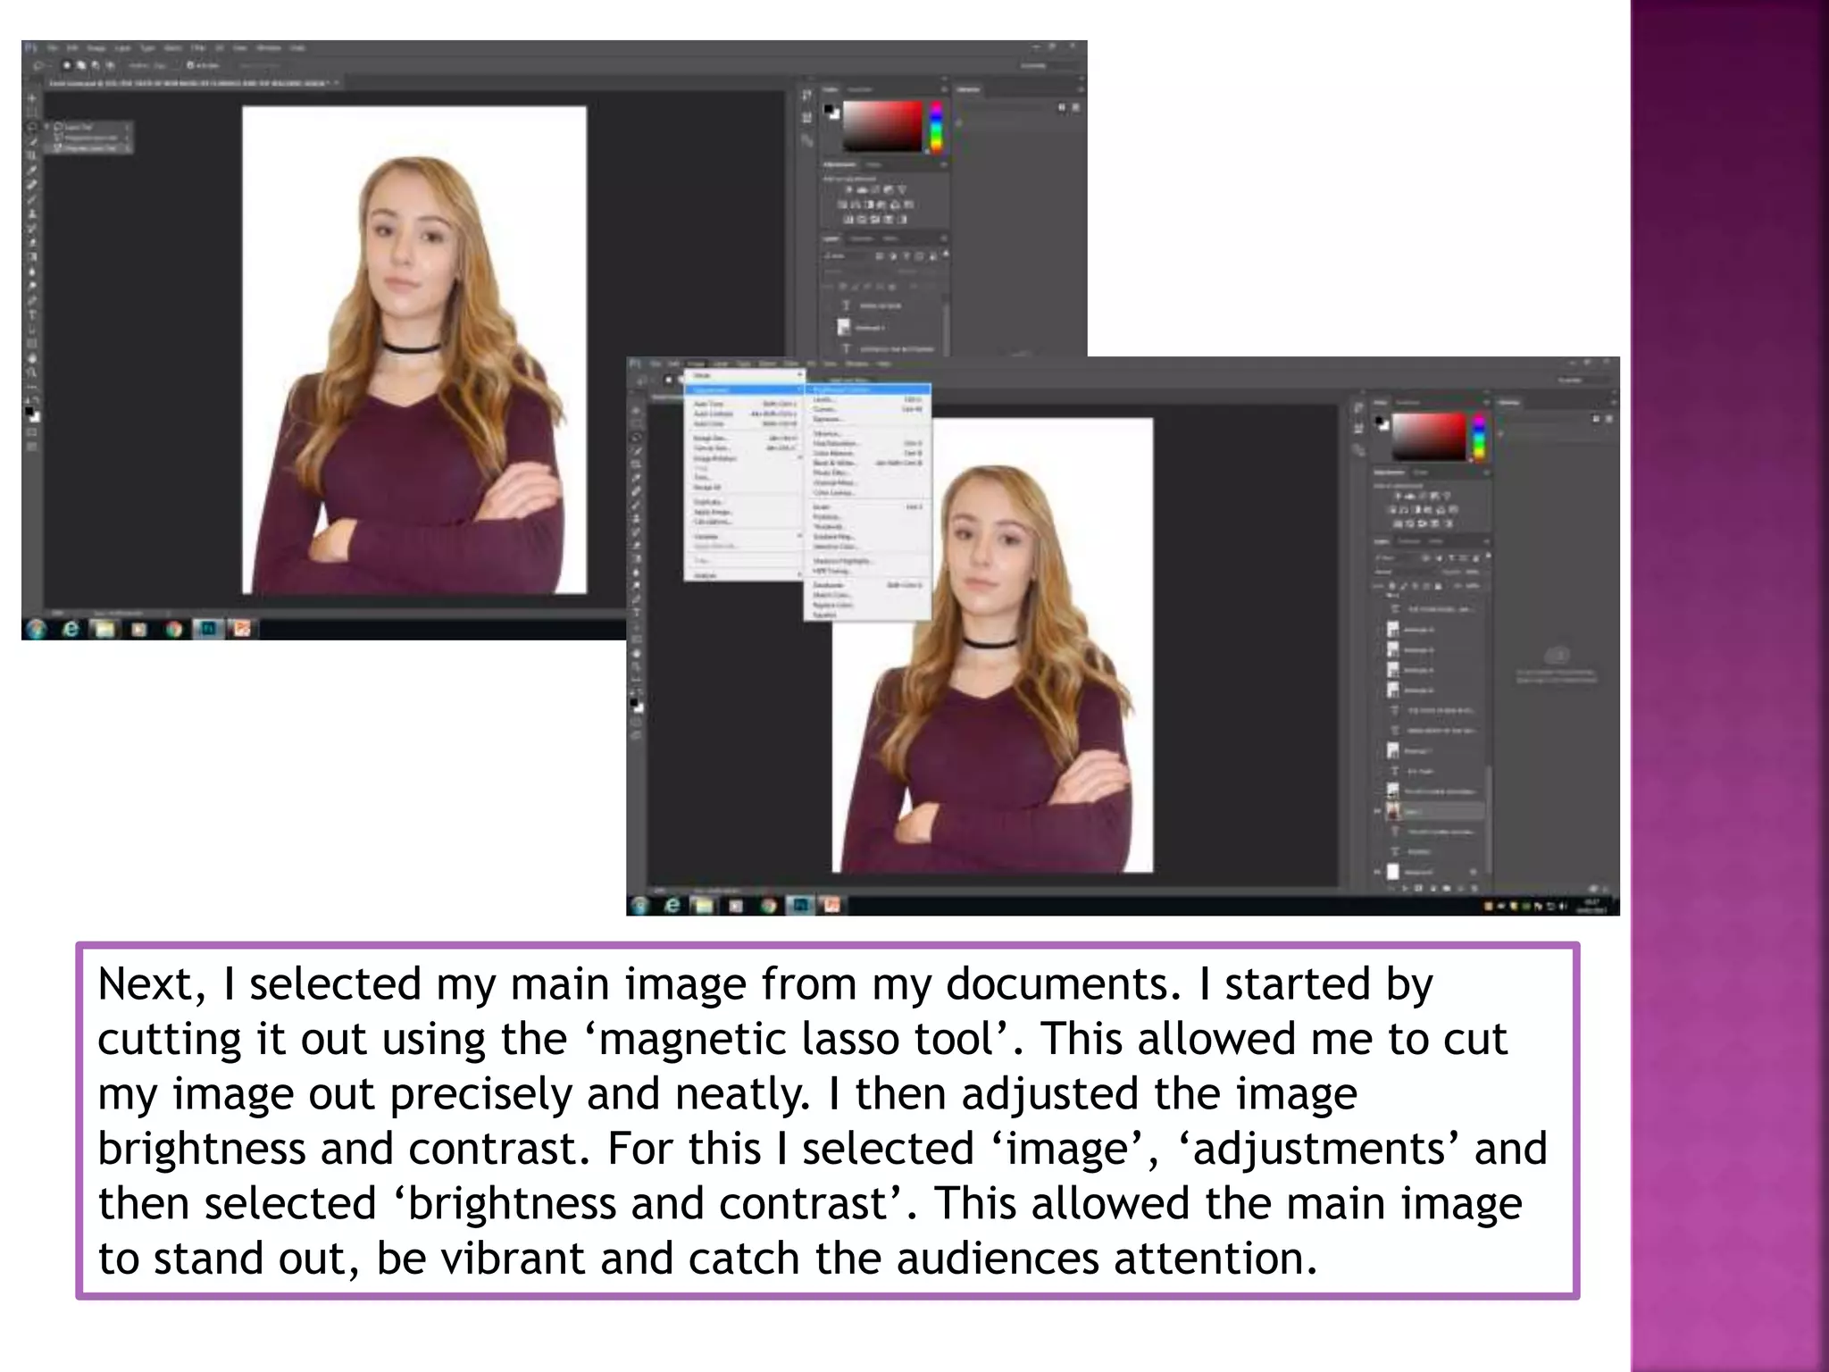The width and height of the screenshot is (1829, 1372).
Task: Toggle eye icon of the highlighted photo layer
Action: (x=1377, y=811)
